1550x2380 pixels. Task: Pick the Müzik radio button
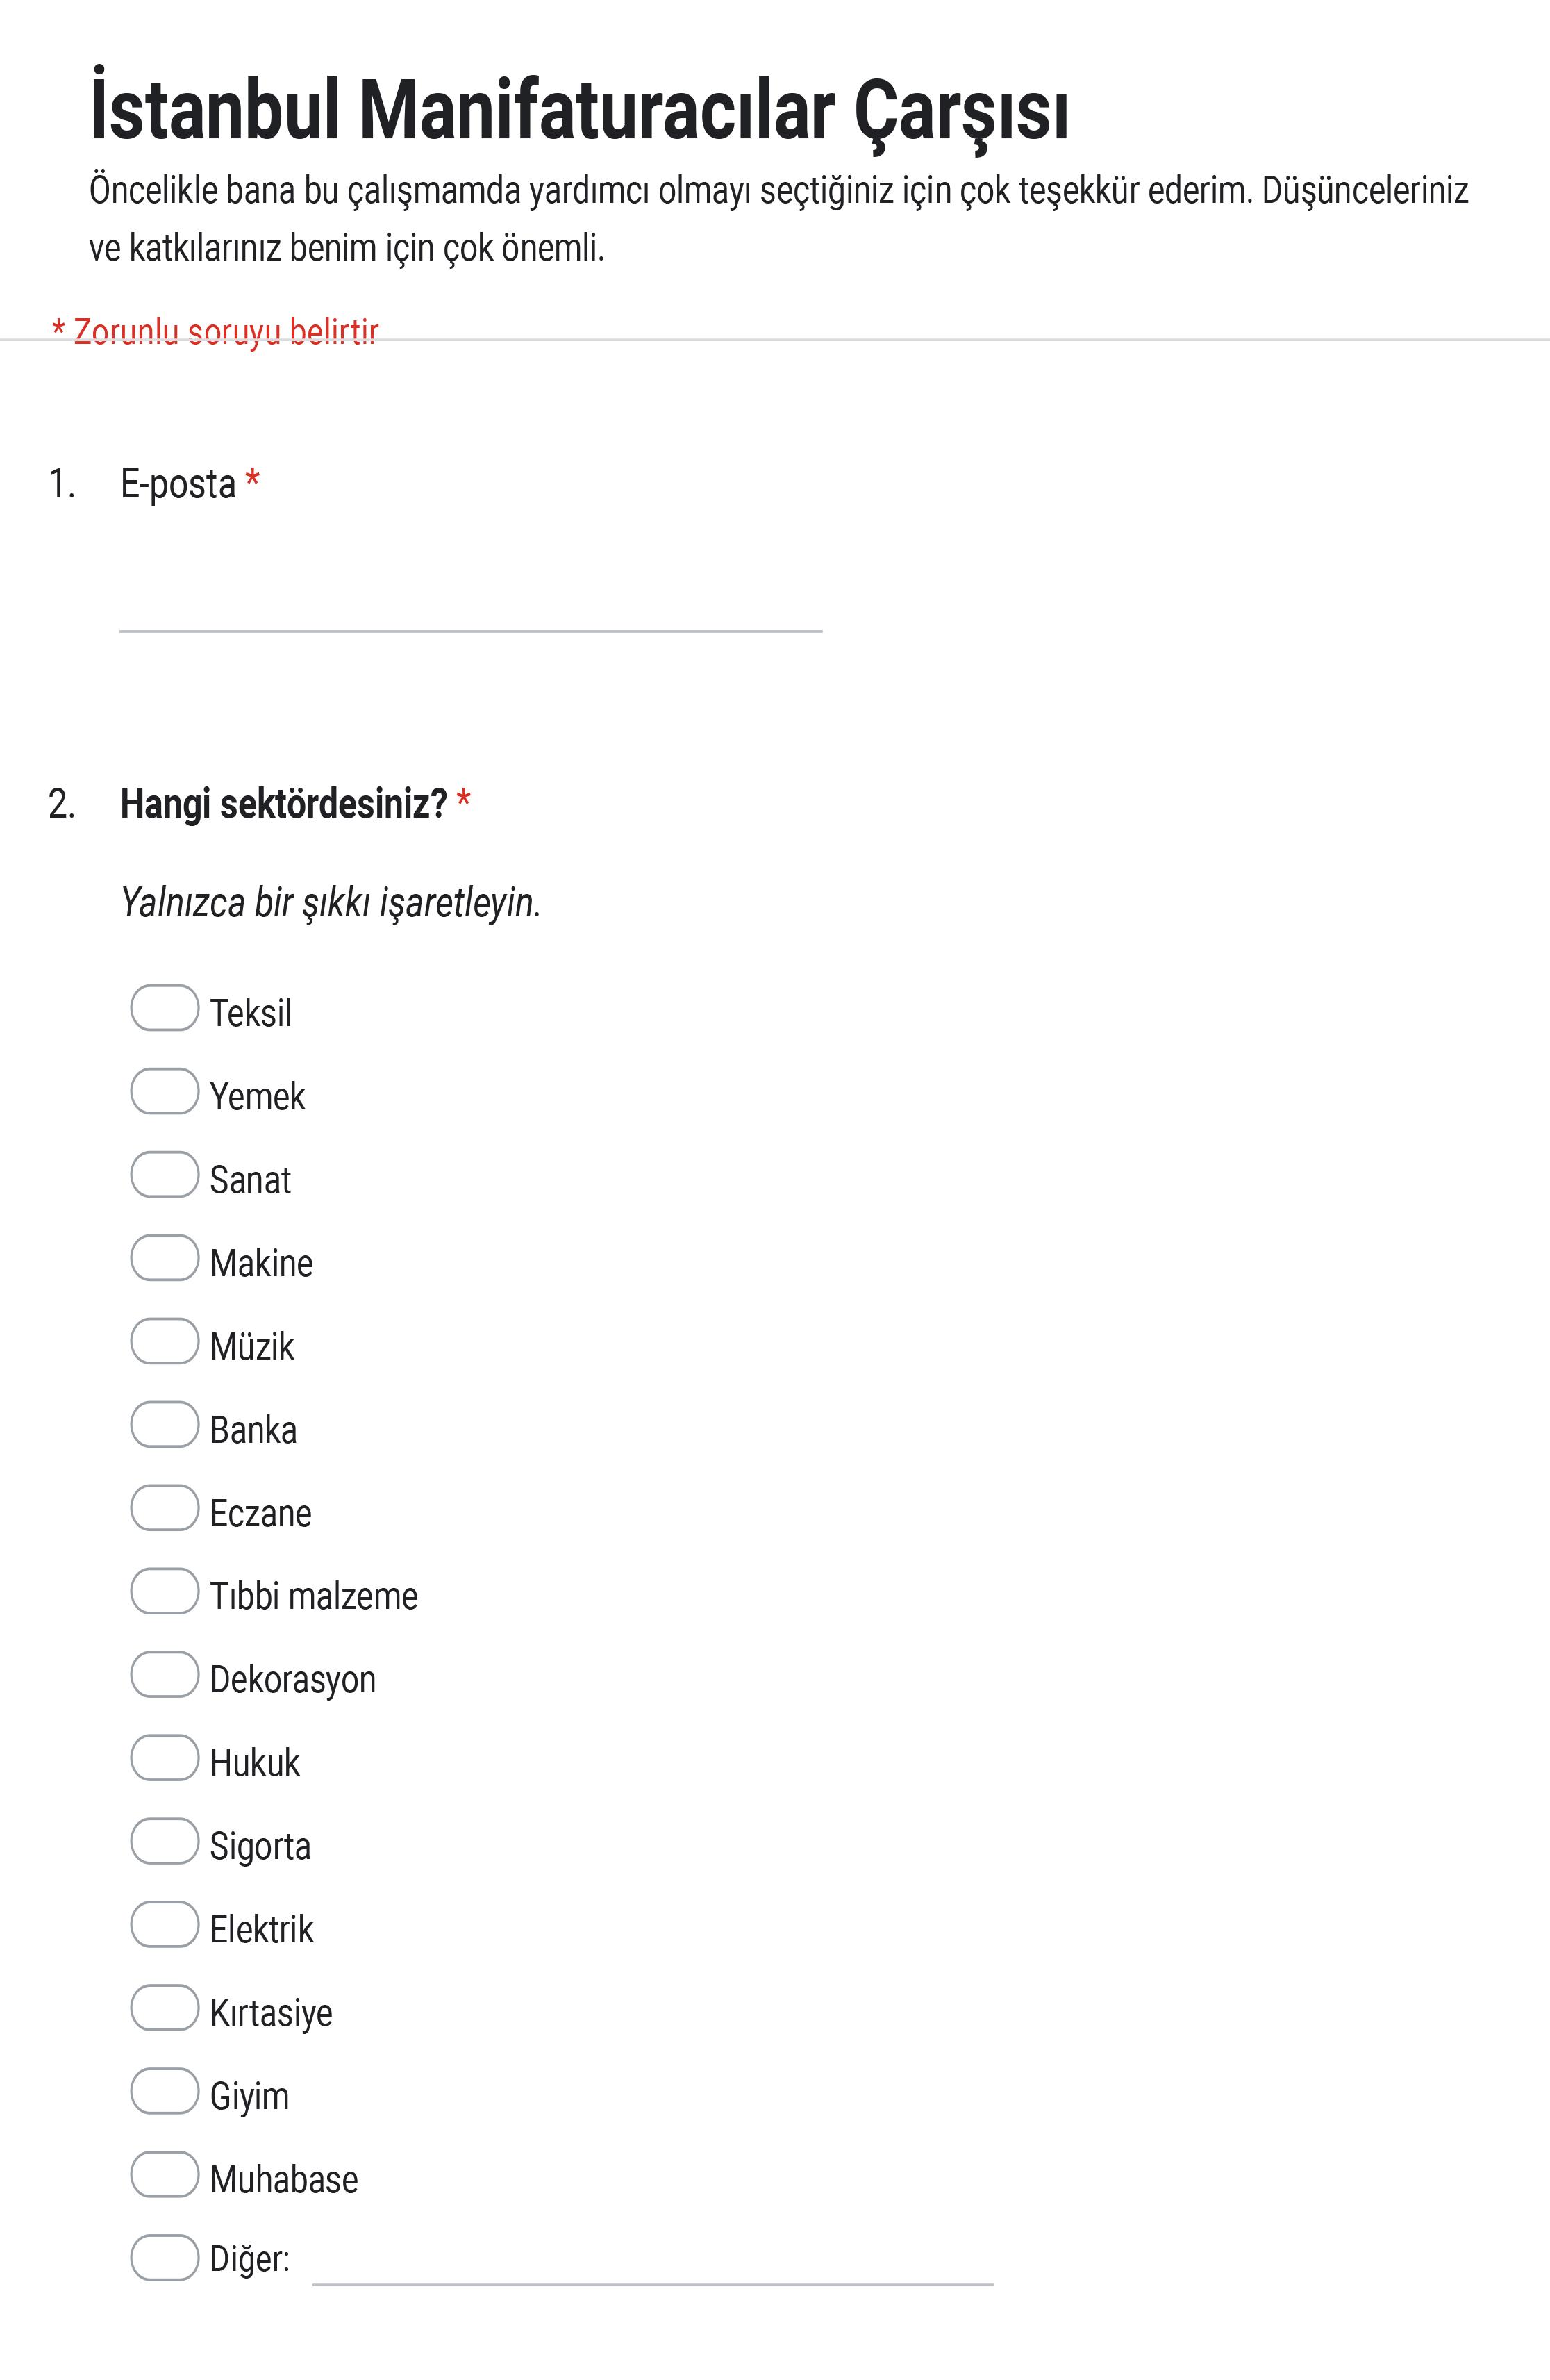[165, 1341]
